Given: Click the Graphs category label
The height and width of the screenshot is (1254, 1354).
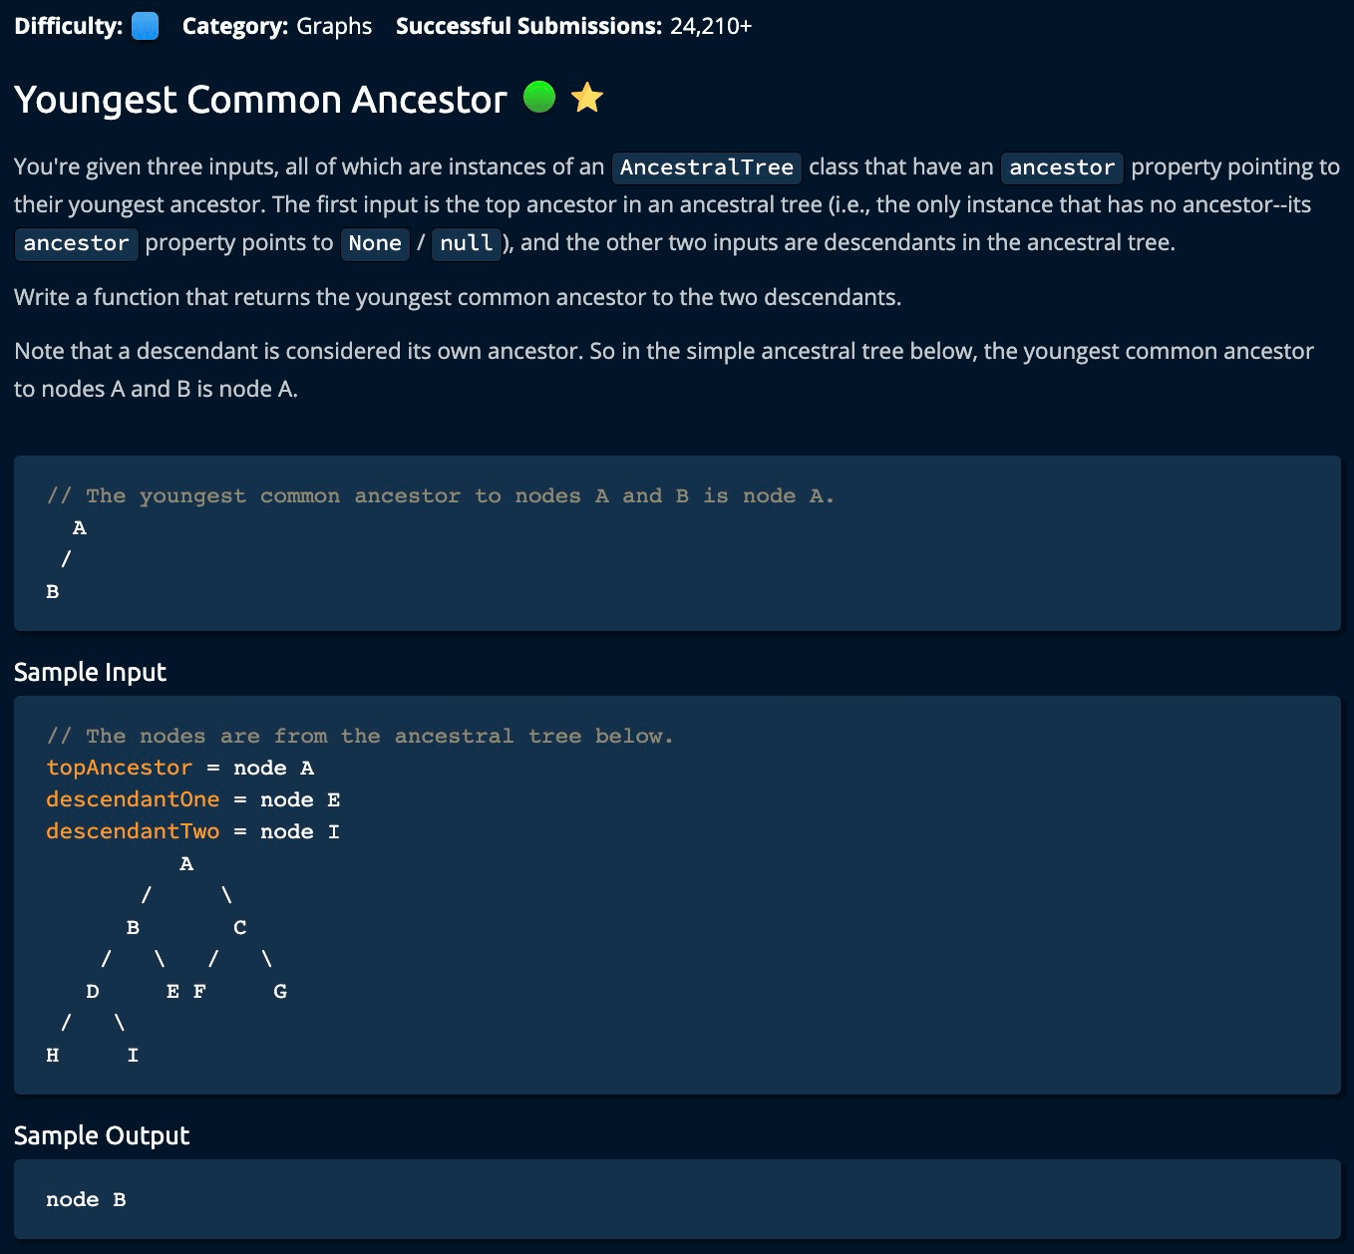Looking at the screenshot, I should [334, 26].
